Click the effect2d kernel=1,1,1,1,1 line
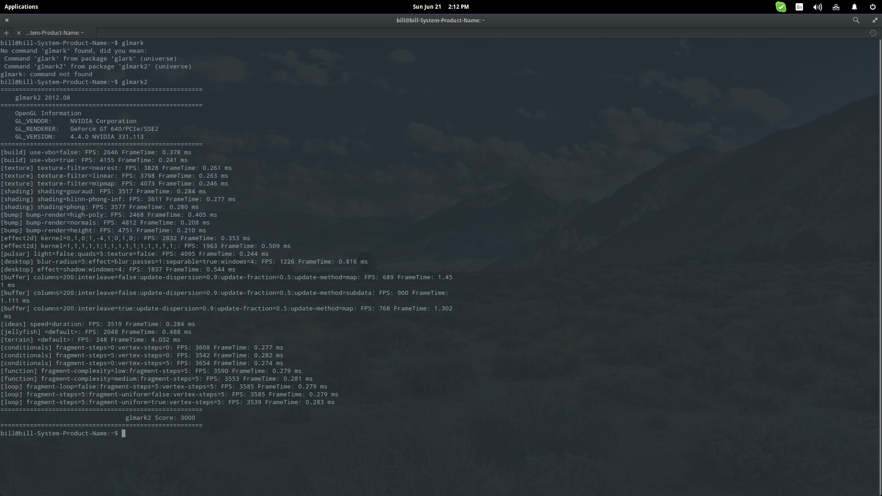Image resolution: width=882 pixels, height=496 pixels. [146, 246]
